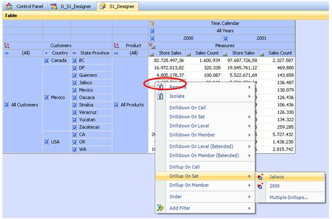Select the Drillup On Set entry
The height and width of the screenshot is (219, 332).
click(x=205, y=176)
